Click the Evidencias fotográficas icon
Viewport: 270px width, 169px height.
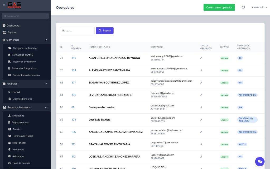9,68
